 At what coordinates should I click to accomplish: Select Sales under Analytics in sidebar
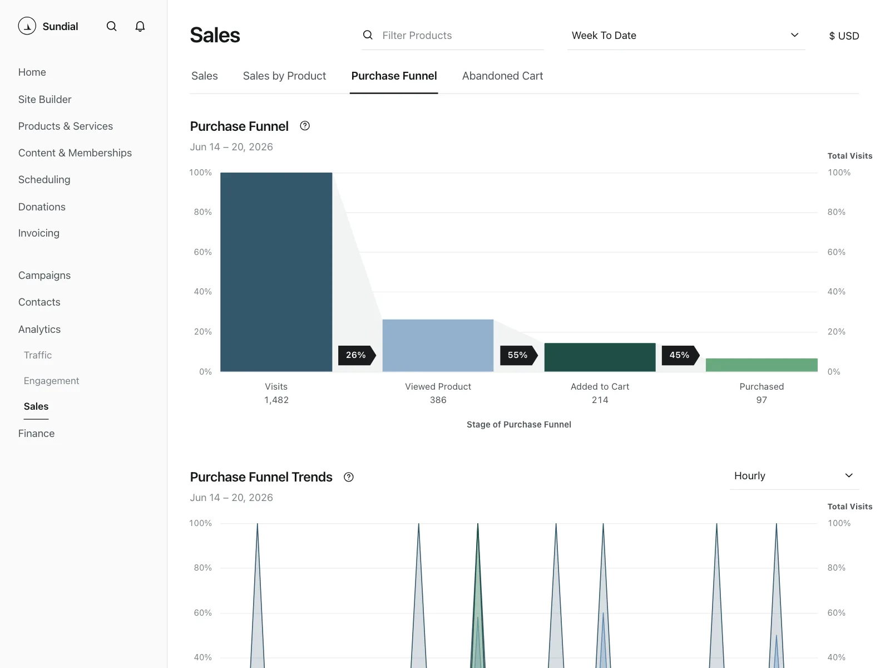(36, 406)
